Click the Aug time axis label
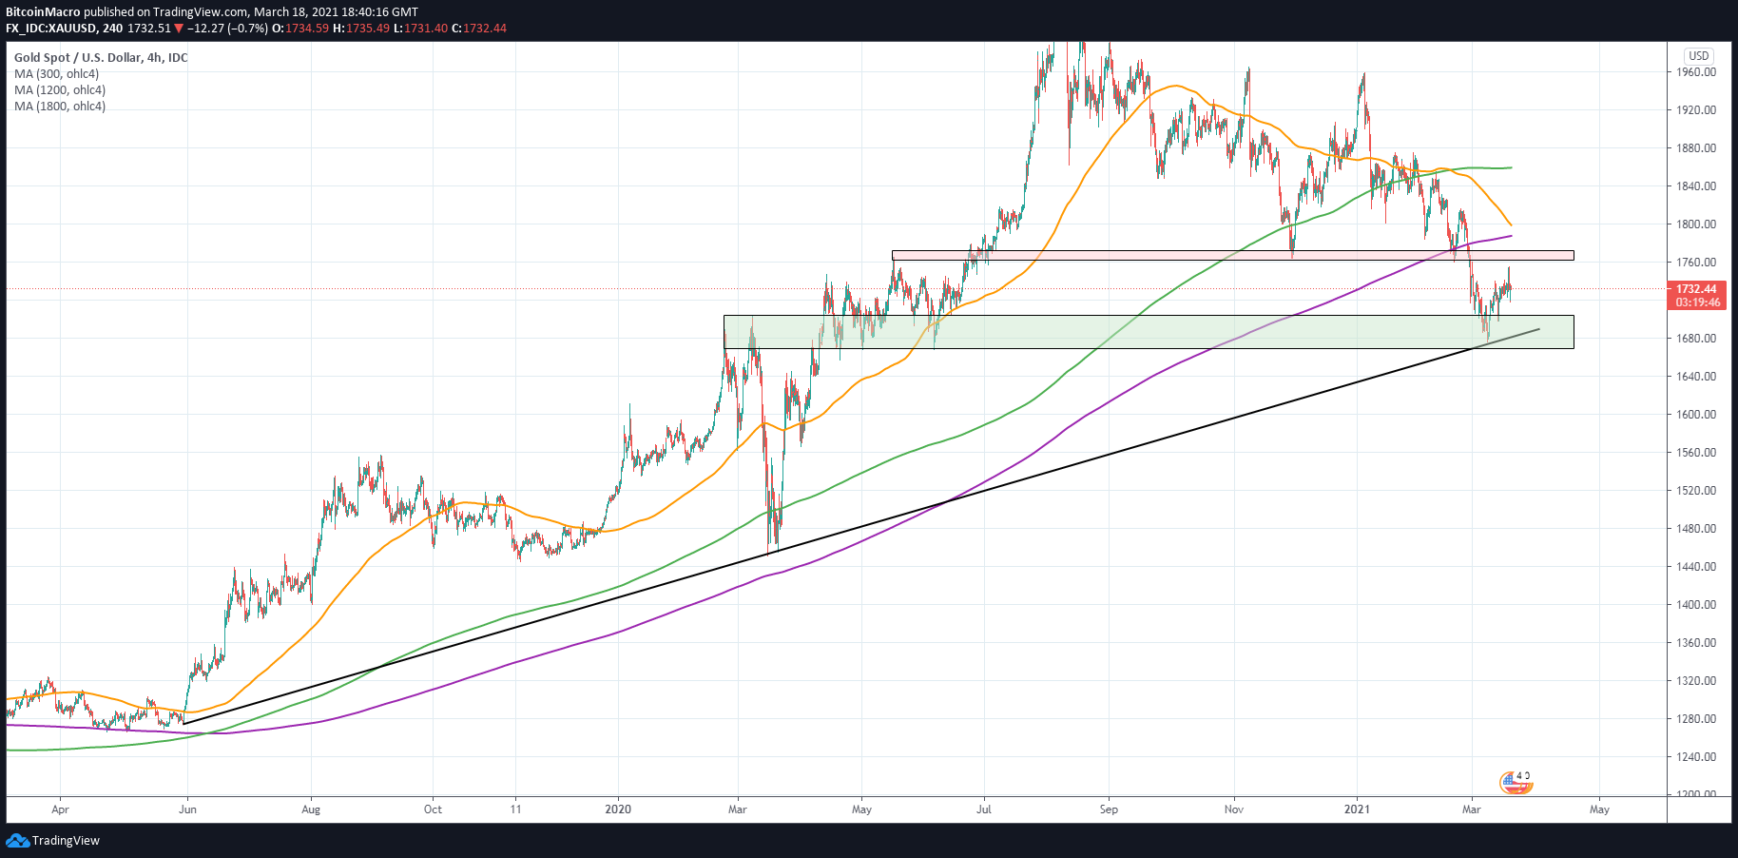1738x858 pixels. [x=311, y=810]
